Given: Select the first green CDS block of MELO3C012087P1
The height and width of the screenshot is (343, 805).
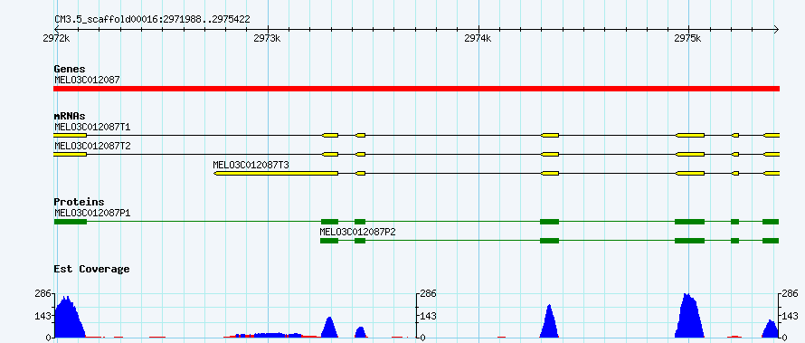Looking at the screenshot, I should coord(71,222).
